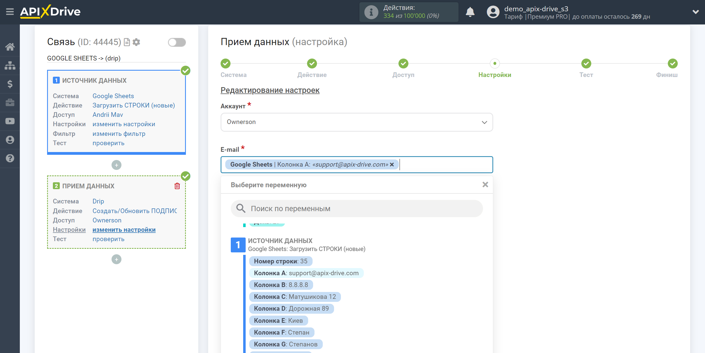Click Ownerson access link
Image resolution: width=705 pixels, height=353 pixels.
[x=107, y=220]
